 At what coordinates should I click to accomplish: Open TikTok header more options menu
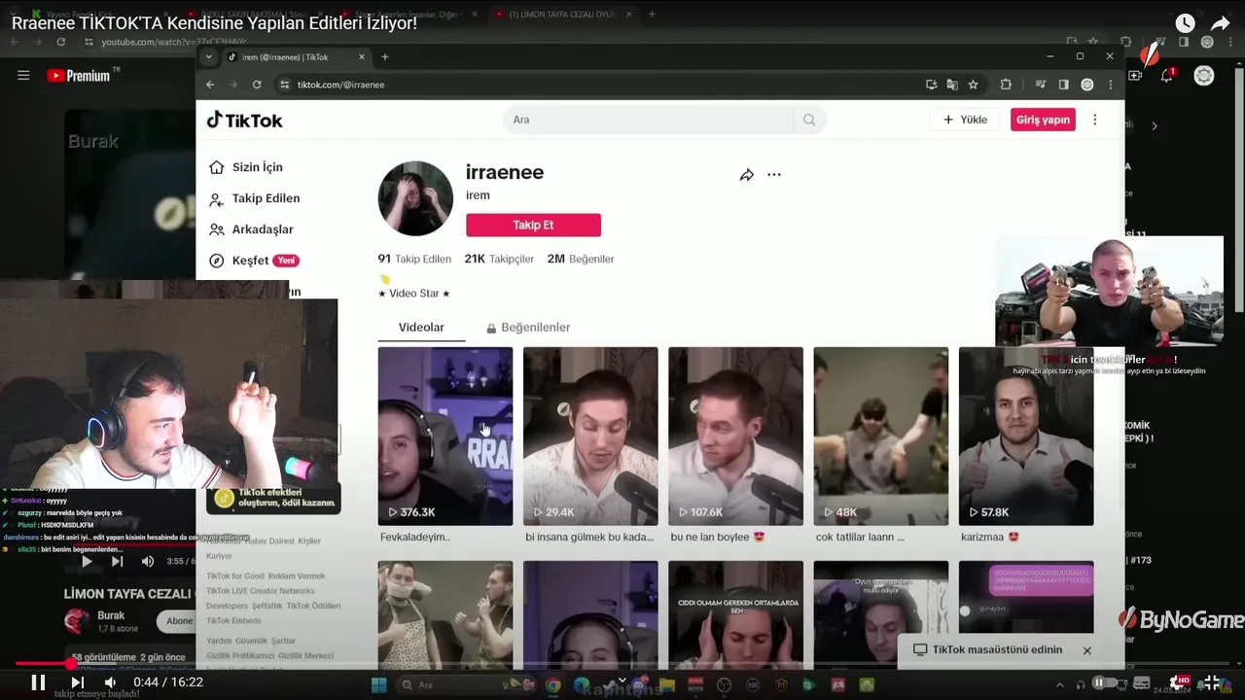point(1095,120)
